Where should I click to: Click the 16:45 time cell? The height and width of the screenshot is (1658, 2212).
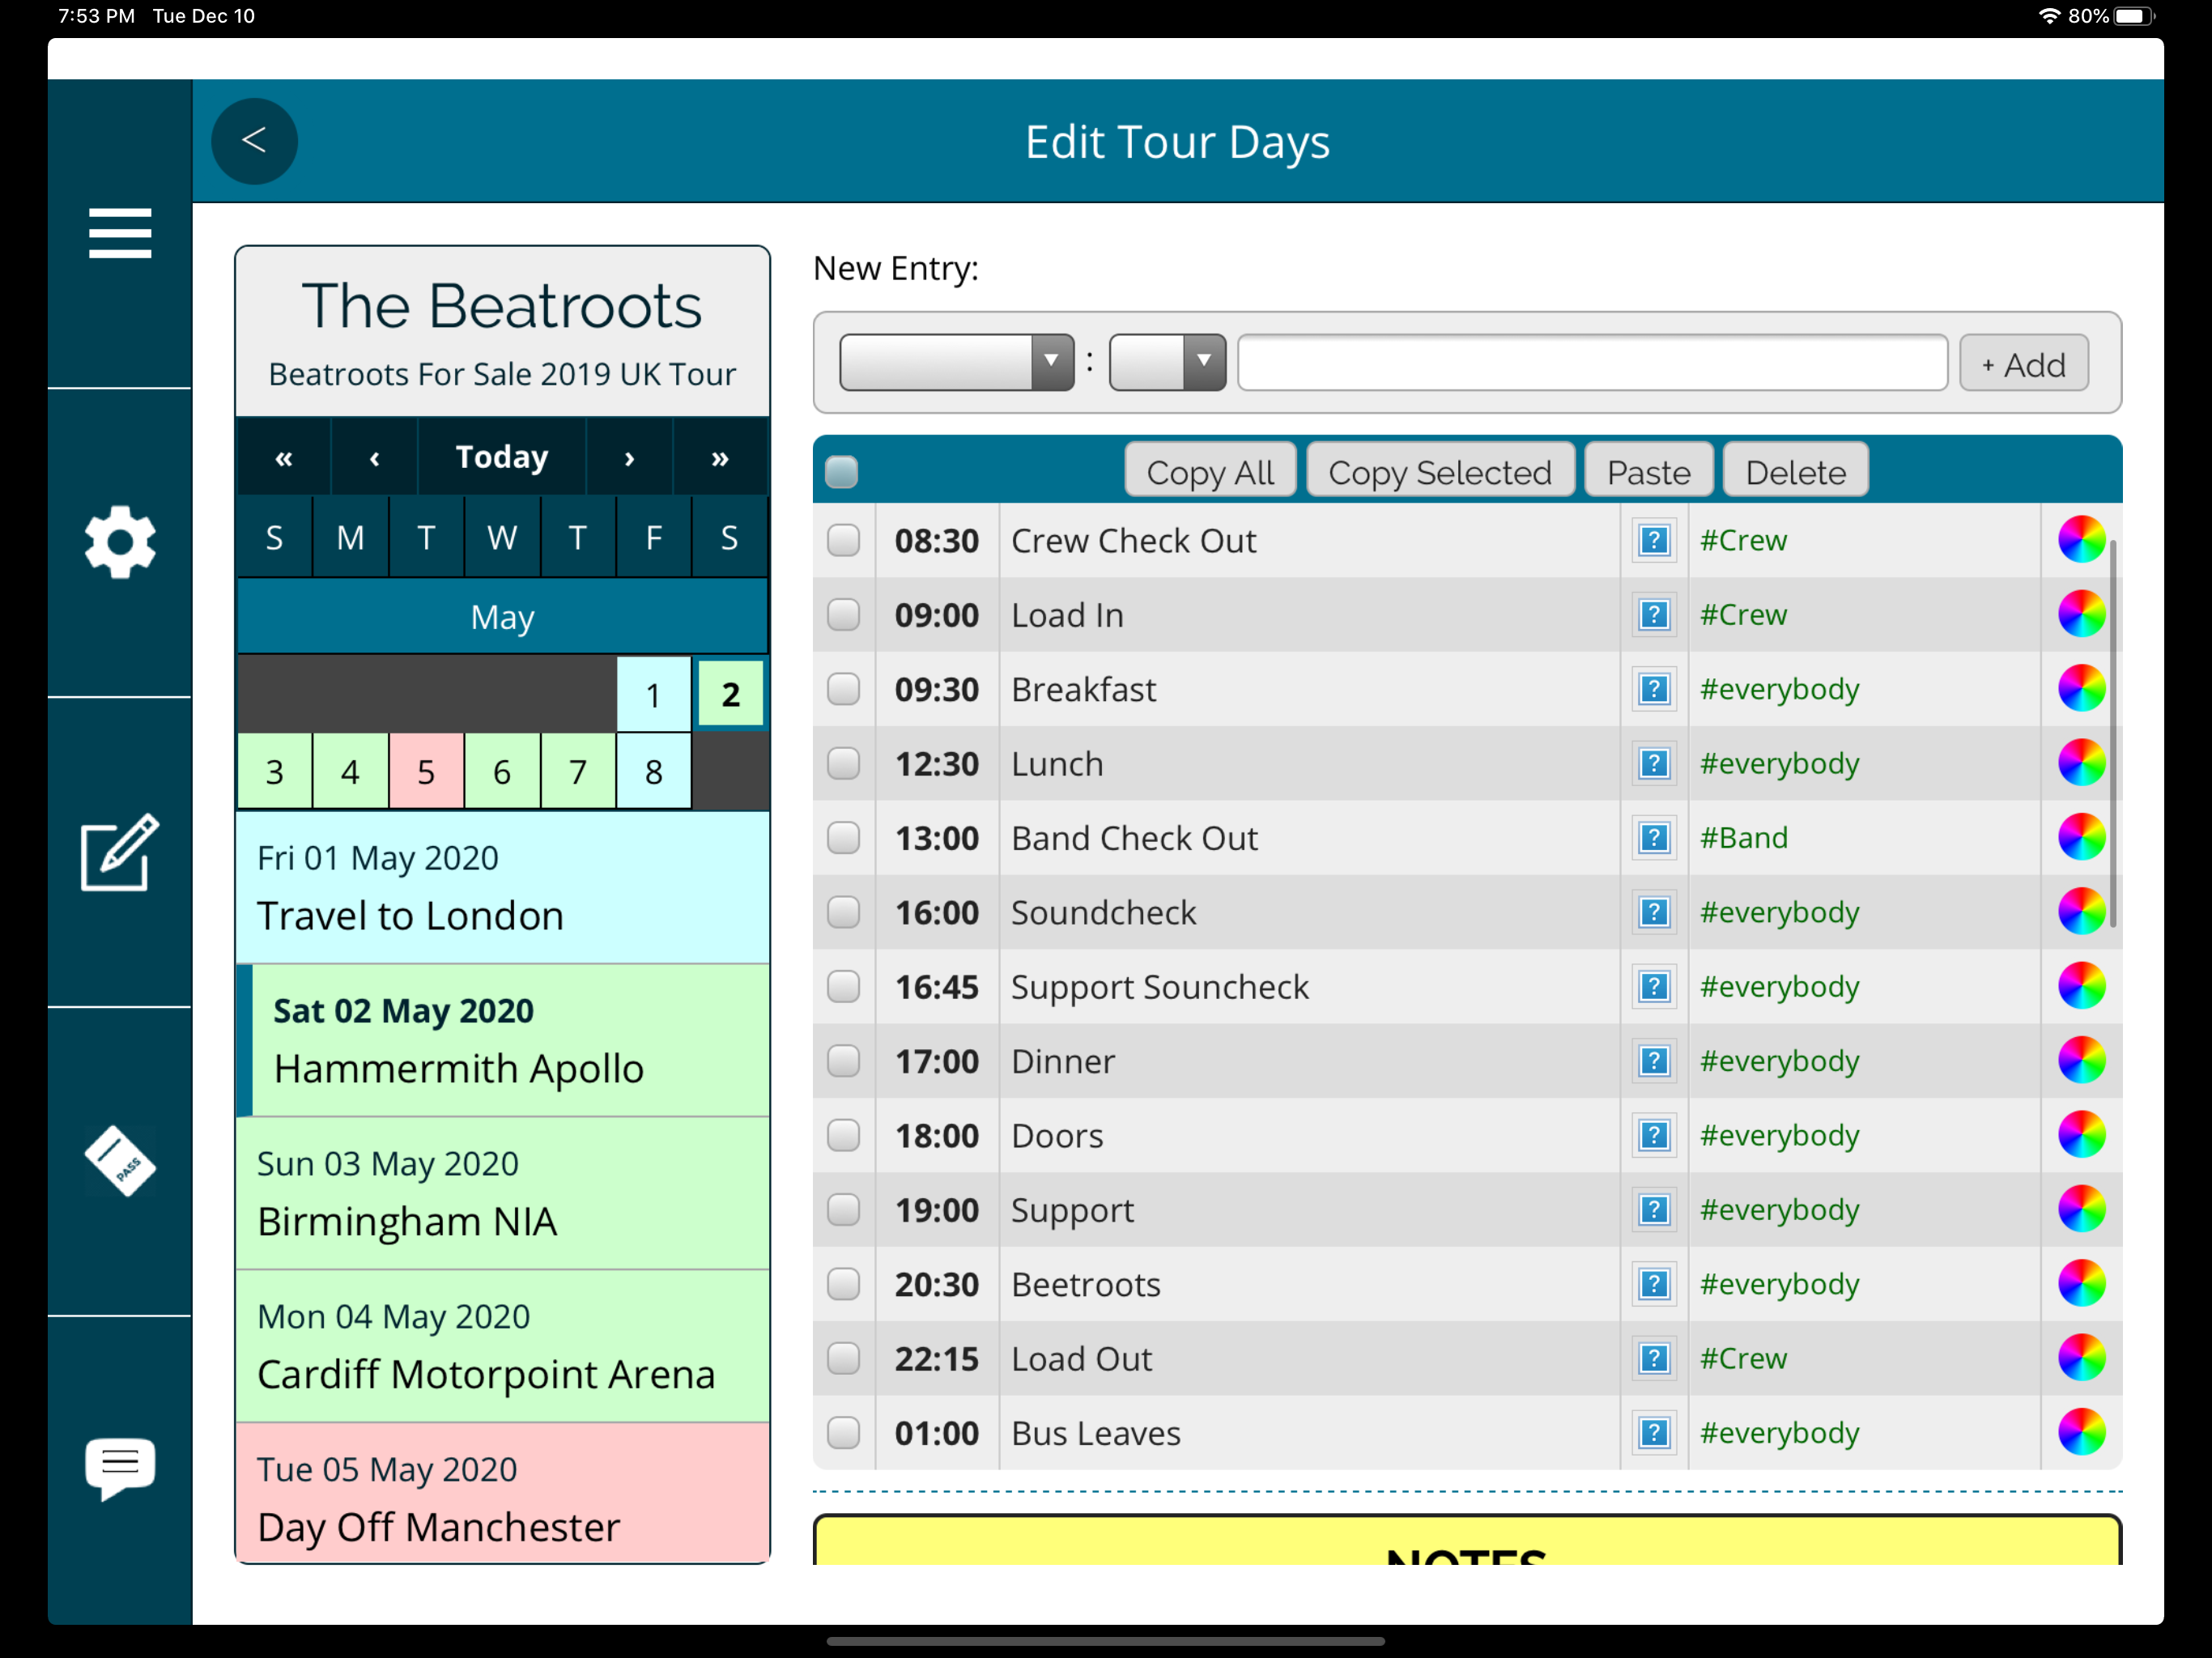937,987
